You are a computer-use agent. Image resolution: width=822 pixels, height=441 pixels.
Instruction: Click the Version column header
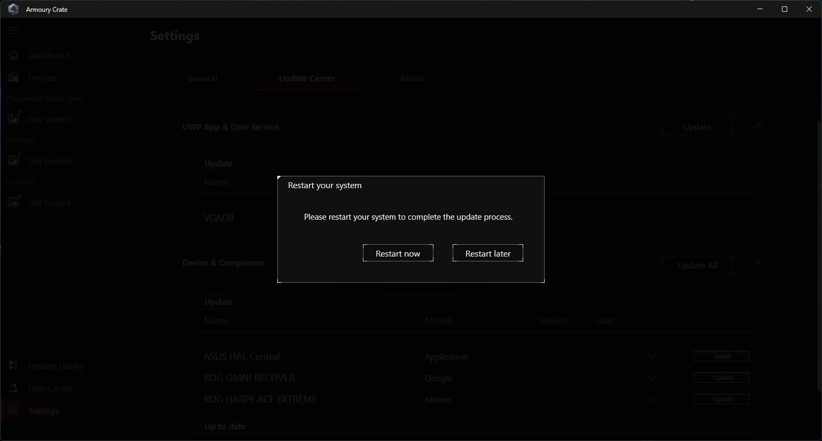click(553, 321)
